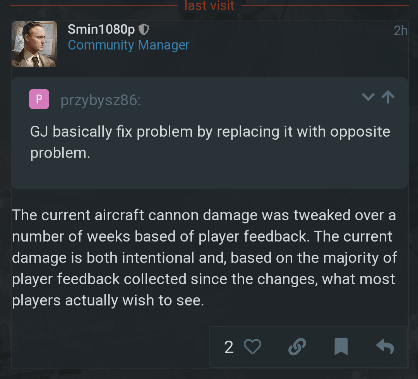Copy the share link for this post
Screen dimensions: 418x379
click(x=297, y=347)
